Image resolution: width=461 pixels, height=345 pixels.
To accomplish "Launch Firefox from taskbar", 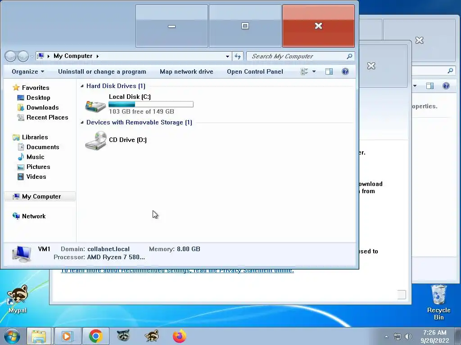I will pyautogui.click(x=180, y=336).
